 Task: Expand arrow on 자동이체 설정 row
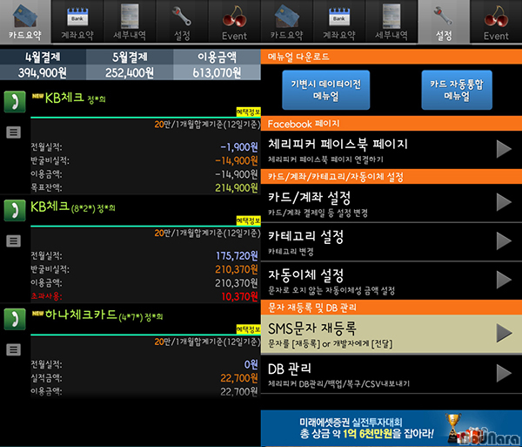click(504, 280)
